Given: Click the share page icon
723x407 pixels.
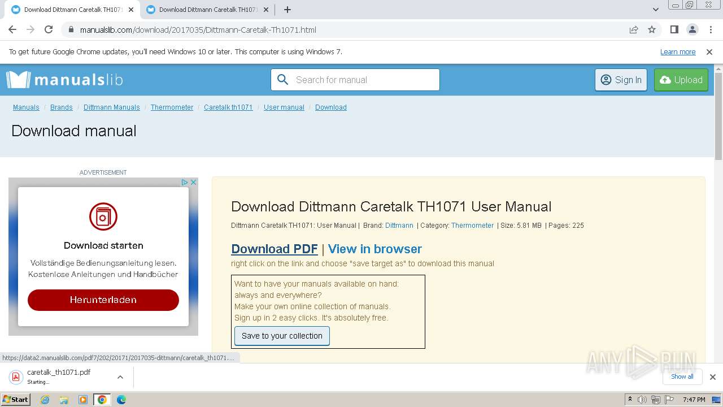Looking at the screenshot, I should coord(634,29).
